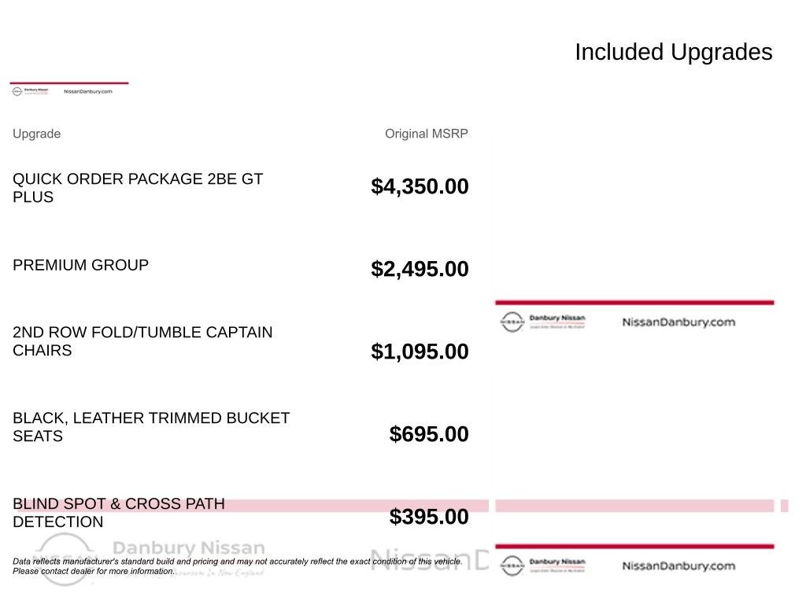Click the Original MSRP column header

pos(426,134)
